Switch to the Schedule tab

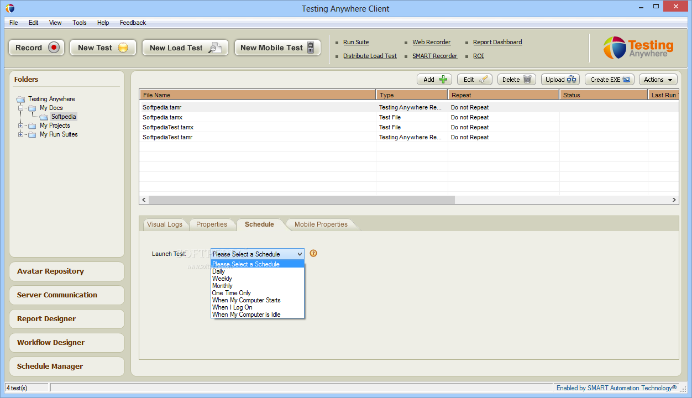(259, 224)
